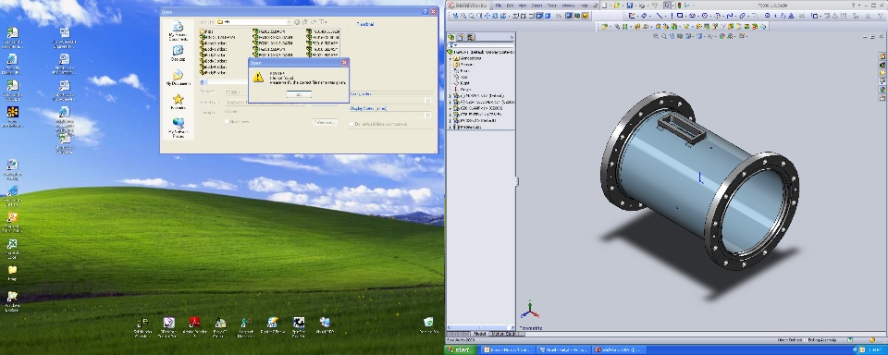Open SolidWorks Resources task pane tab

(x=882, y=56)
